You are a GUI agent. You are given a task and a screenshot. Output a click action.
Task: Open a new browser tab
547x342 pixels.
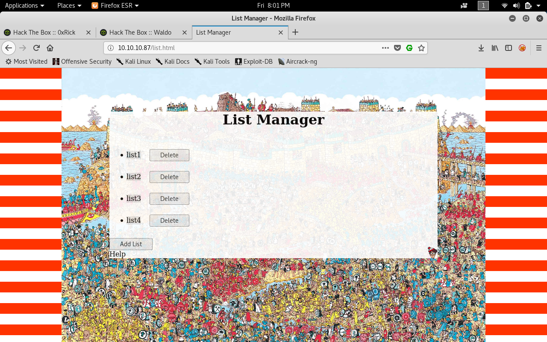[x=295, y=32]
